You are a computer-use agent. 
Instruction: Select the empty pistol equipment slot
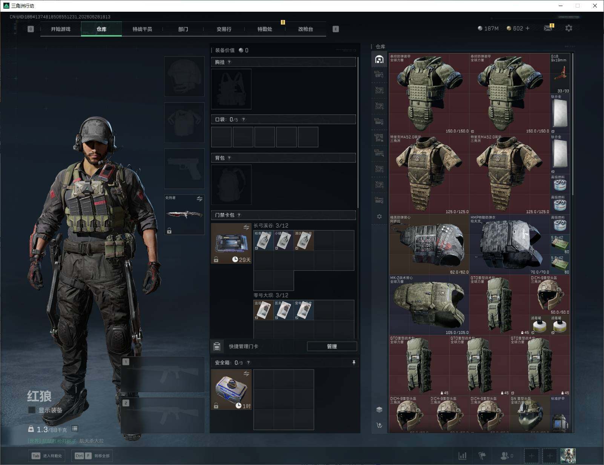184,169
